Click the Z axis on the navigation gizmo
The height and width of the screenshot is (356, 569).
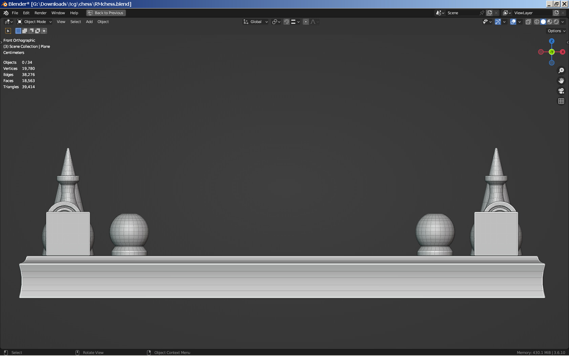pyautogui.click(x=552, y=41)
